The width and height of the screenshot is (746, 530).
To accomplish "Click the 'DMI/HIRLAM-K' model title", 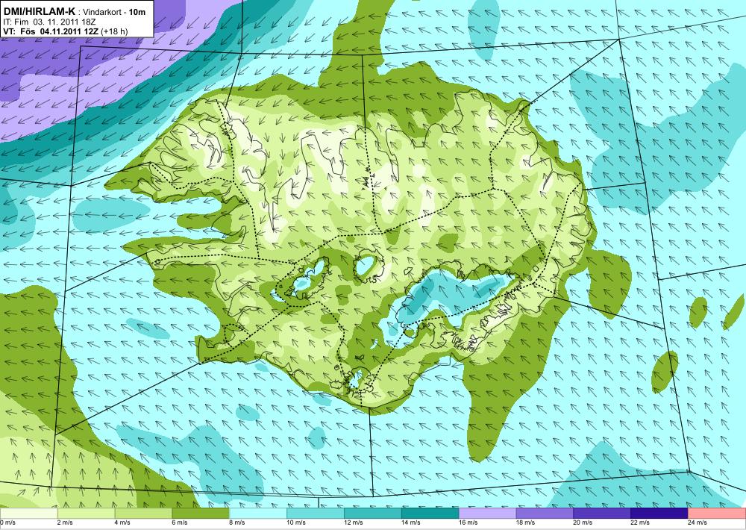I will pos(39,11).
